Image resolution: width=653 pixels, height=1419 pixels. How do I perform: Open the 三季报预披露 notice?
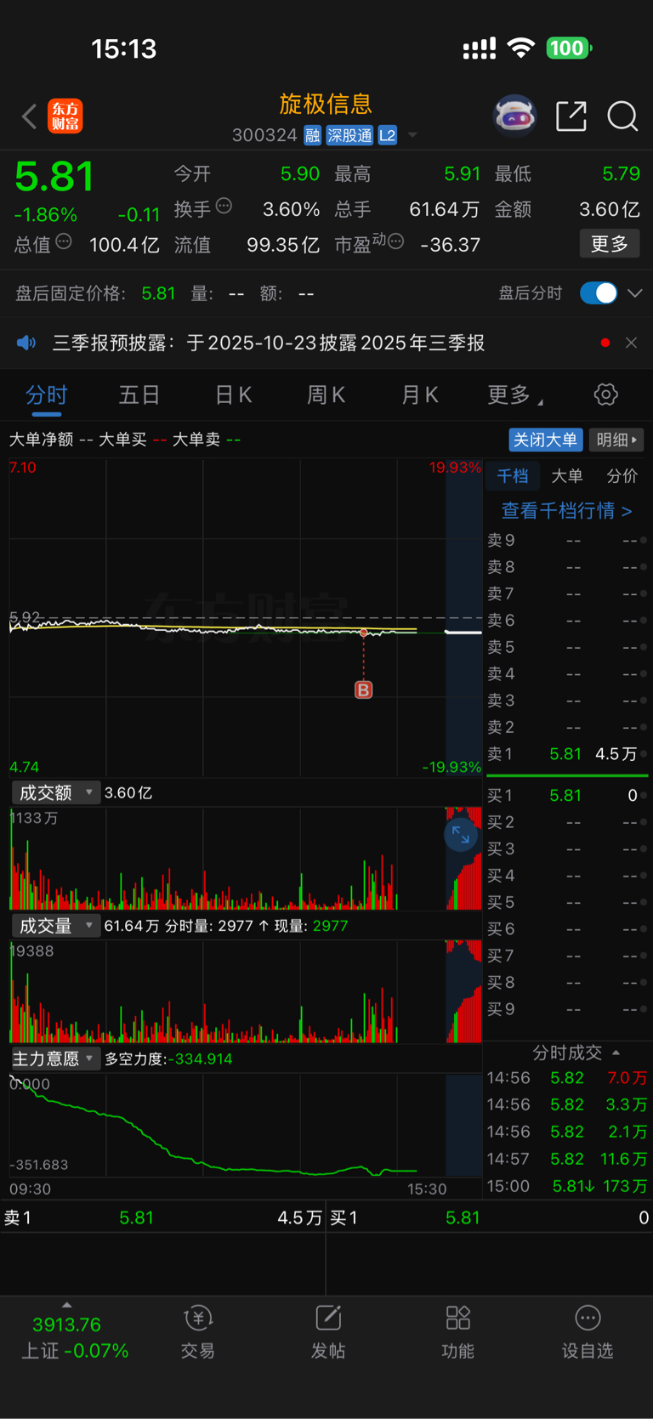269,343
